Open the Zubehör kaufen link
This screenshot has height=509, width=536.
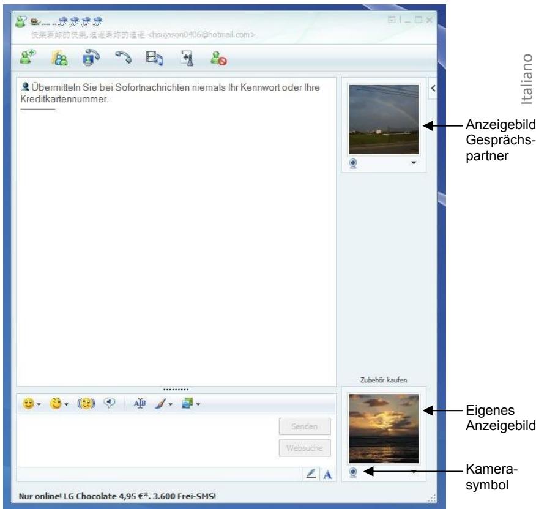pyautogui.click(x=384, y=380)
